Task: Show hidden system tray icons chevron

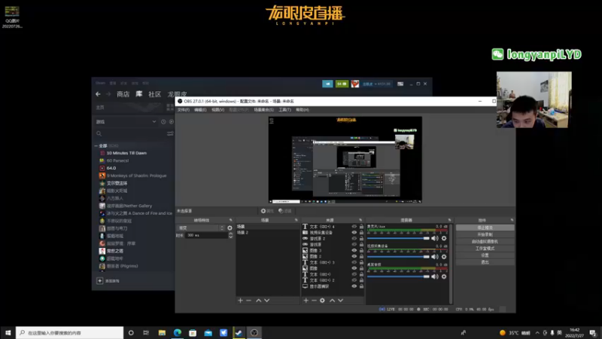Action: [537, 333]
